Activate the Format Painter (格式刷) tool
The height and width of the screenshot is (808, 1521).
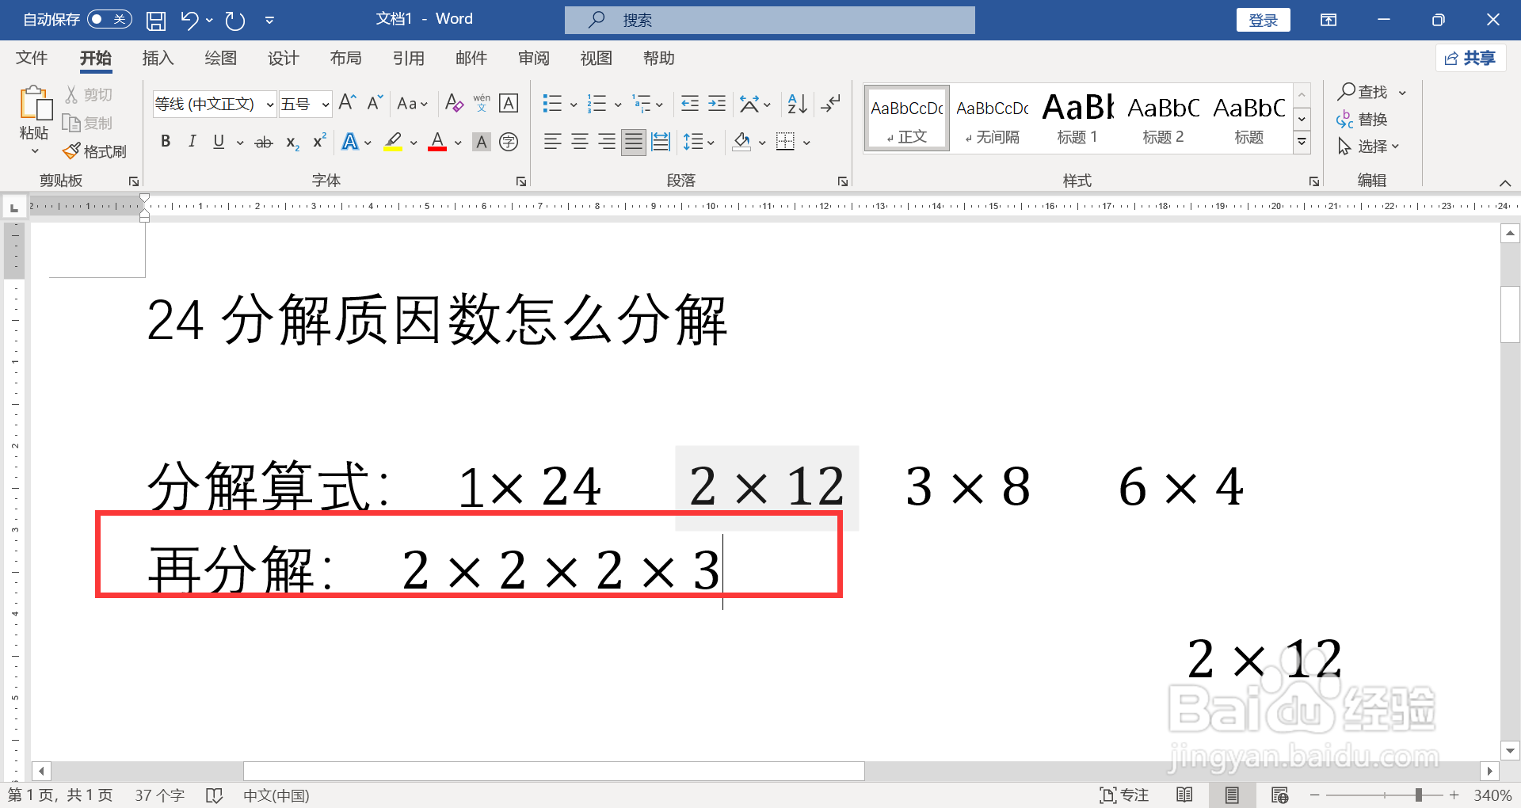tap(94, 151)
